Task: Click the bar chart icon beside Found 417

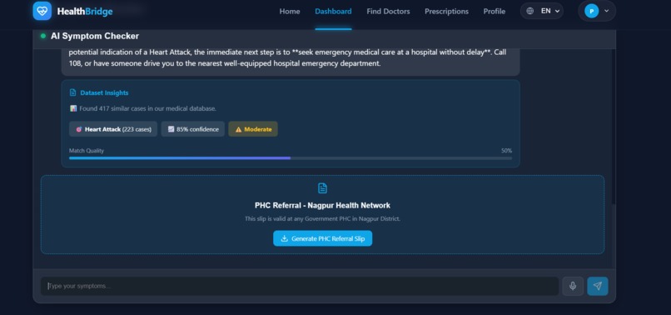Action: point(73,108)
